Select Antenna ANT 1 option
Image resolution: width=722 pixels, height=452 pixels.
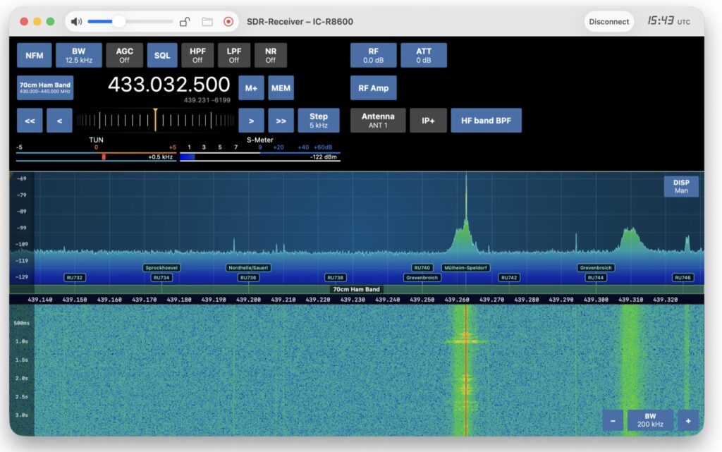click(x=378, y=121)
